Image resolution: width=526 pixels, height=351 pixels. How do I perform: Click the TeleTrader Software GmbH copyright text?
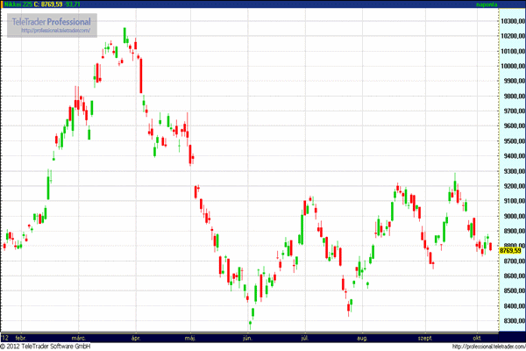51,346
